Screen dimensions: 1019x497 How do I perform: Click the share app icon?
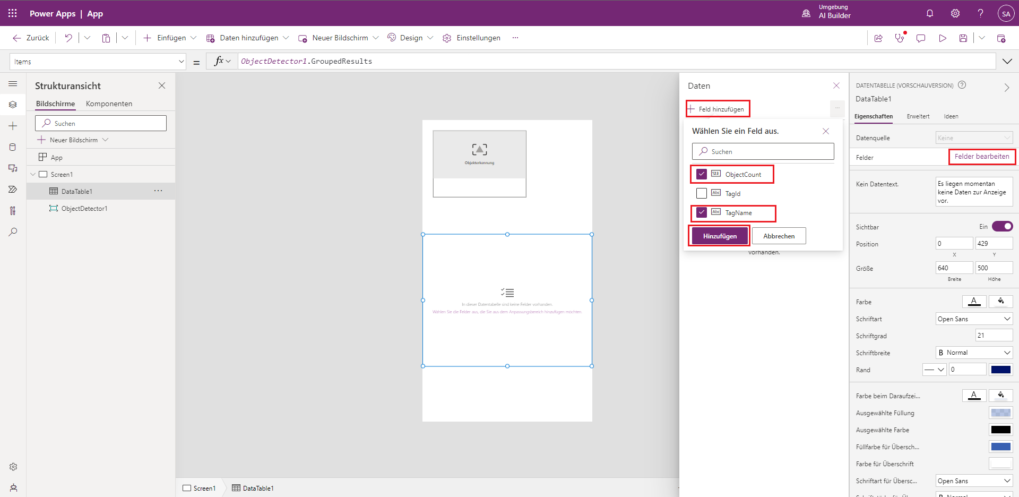tap(878, 38)
